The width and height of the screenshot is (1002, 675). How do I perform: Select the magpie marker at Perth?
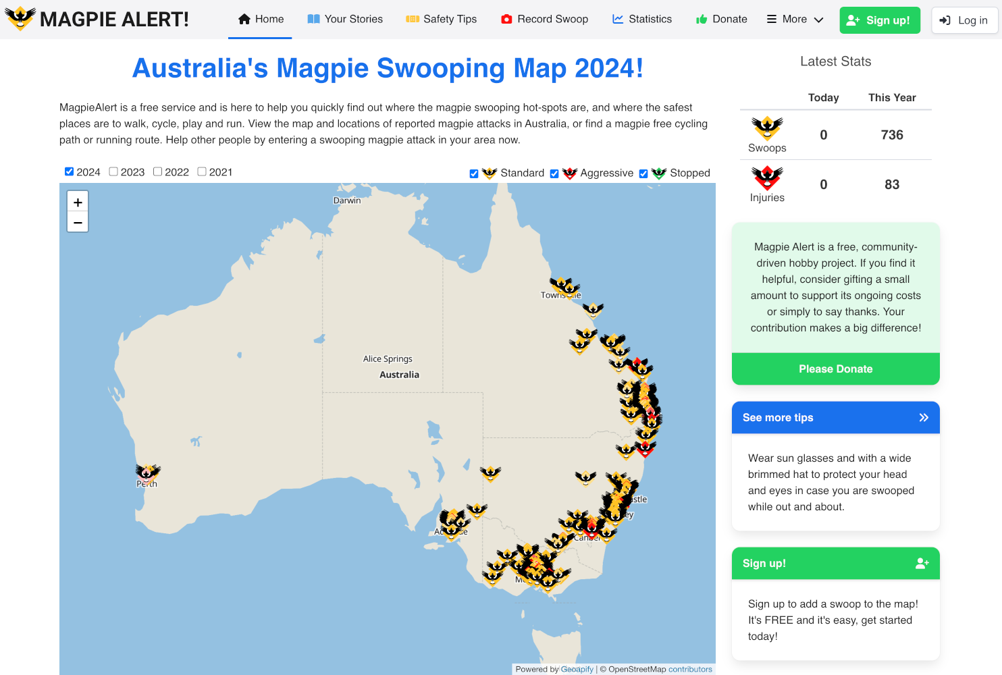point(148,473)
